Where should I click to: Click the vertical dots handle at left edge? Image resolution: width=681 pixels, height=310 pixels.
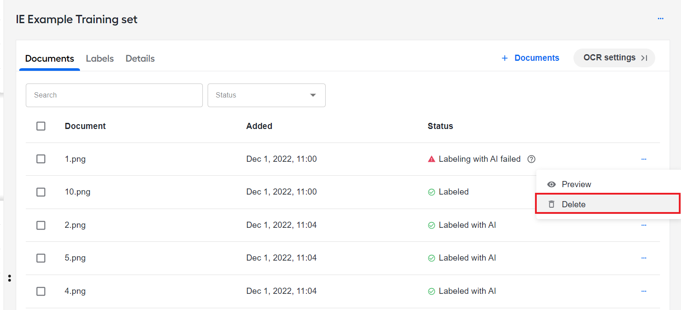tap(10, 278)
